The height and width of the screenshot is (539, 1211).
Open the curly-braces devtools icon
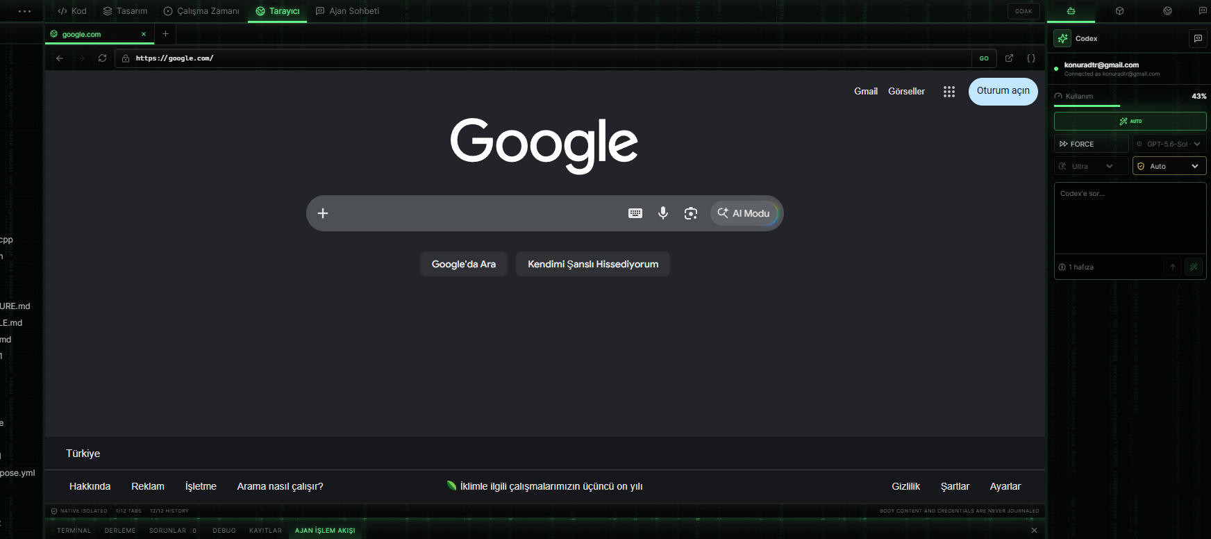point(1031,58)
